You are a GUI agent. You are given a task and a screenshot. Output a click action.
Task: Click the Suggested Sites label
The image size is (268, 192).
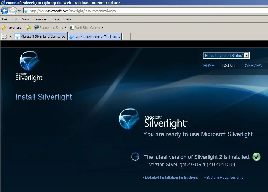coord(51,28)
